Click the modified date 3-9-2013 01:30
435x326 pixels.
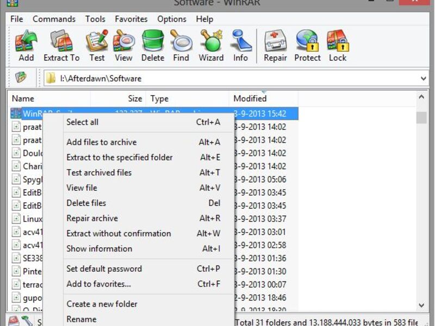(x=260, y=271)
